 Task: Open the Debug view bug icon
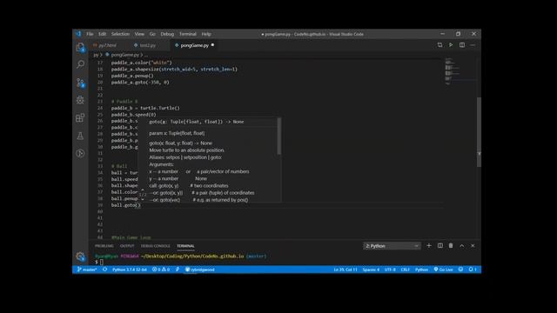(x=80, y=100)
